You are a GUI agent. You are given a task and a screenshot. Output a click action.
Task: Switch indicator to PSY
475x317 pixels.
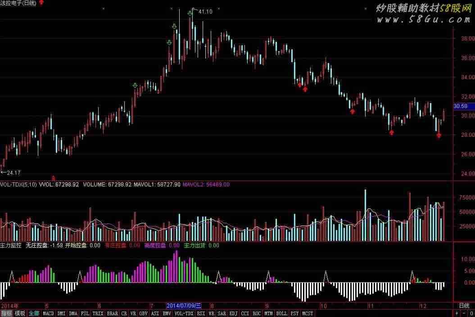295,313
